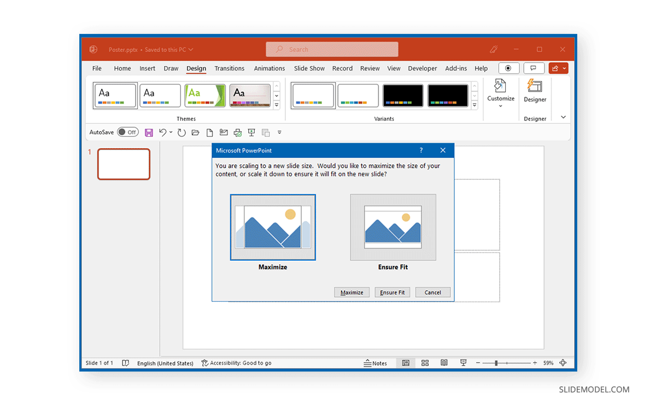This screenshot has width=656, height=406.
Task: Switch to the Insert tab
Action: pos(147,68)
